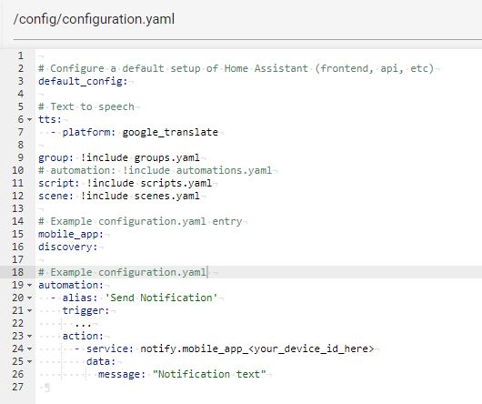Click 'script: !include scripts.yaml' line

click(125, 183)
